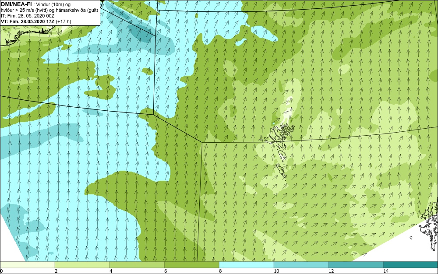Image resolution: width=438 pixels, height=274 pixels.
Task: Click the '6' scale label
Action: click(166, 271)
